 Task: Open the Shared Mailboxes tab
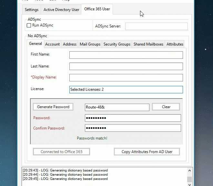coord(148,44)
